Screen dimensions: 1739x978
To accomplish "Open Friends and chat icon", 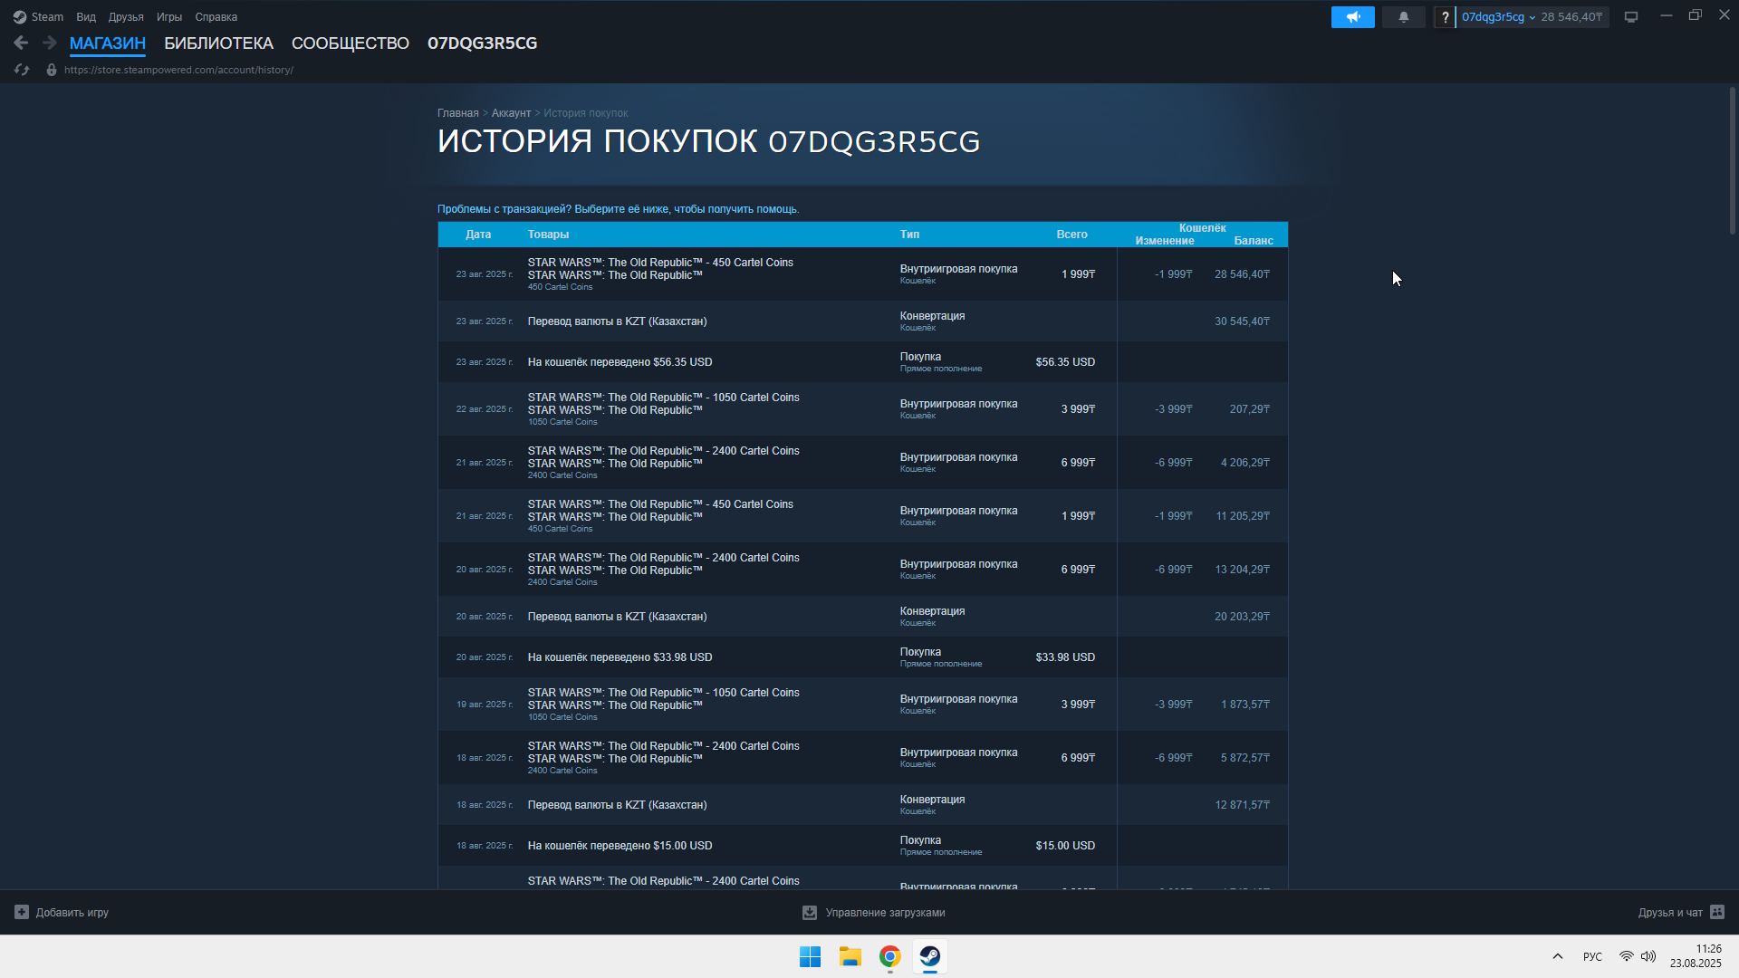I will (1717, 912).
